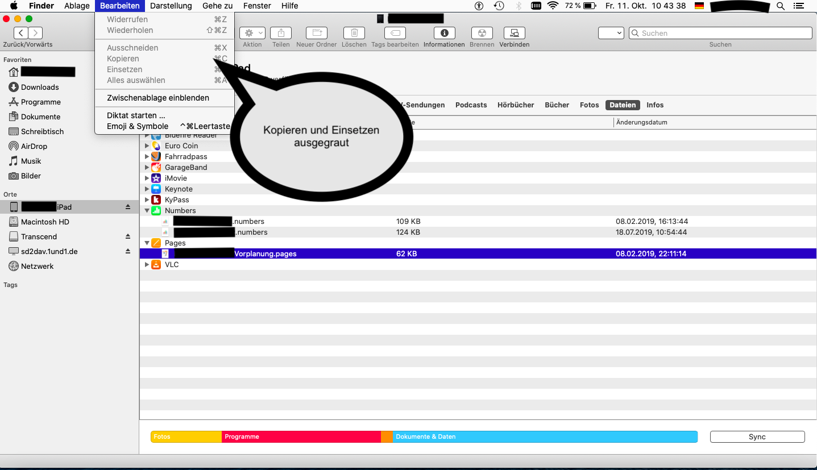
Task: Open the Gehe zu menu
Action: [x=217, y=6]
